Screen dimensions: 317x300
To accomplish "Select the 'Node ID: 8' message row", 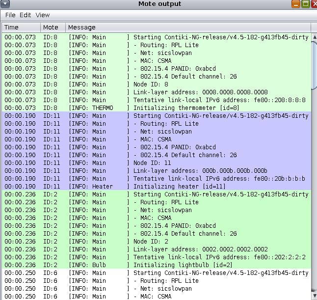I will pos(156,84).
